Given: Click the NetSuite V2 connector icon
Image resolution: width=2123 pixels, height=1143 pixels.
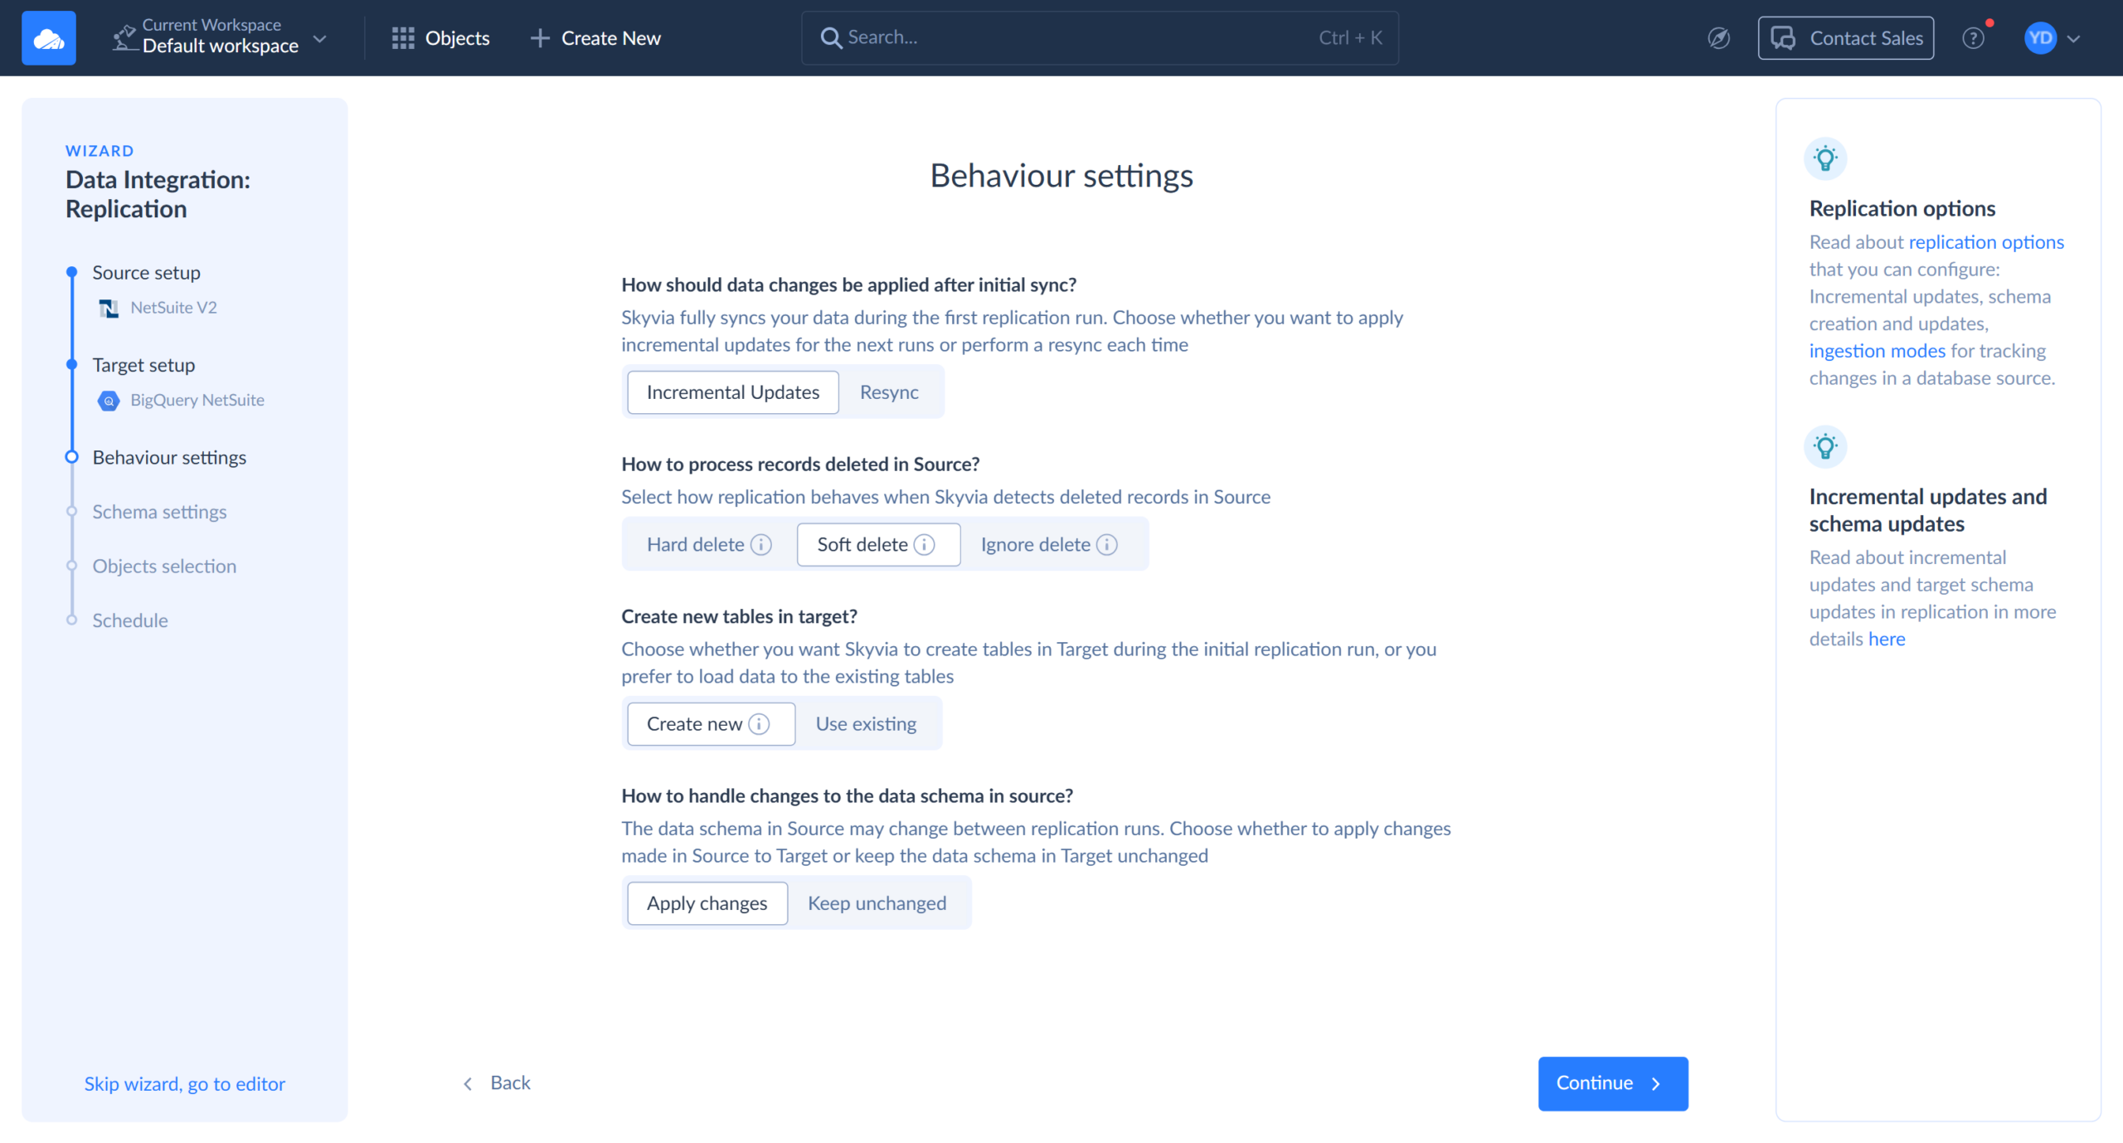Looking at the screenshot, I should [x=109, y=309].
